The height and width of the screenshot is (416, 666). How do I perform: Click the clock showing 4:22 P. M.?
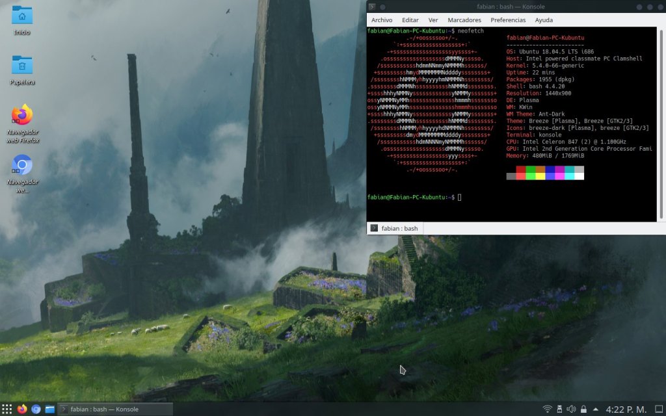pyautogui.click(x=626, y=409)
